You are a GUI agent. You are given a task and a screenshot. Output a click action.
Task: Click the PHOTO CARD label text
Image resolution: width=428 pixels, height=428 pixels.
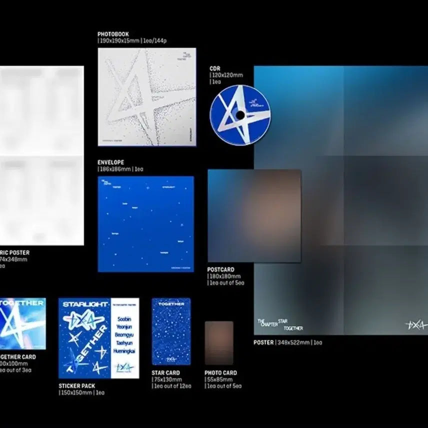tap(220, 373)
